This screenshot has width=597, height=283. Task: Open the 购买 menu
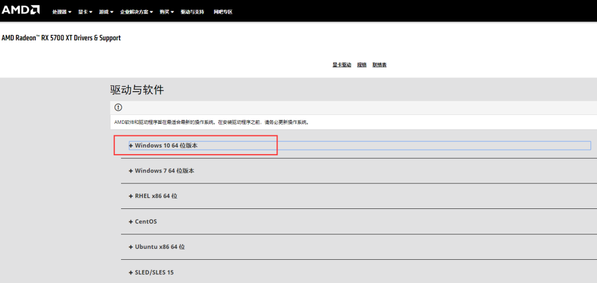click(x=167, y=12)
